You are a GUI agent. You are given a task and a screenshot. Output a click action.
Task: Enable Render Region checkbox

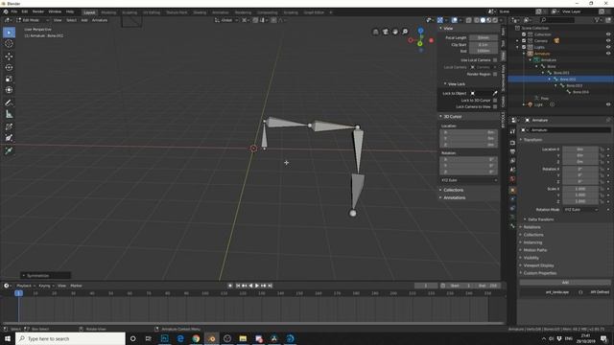coord(495,74)
